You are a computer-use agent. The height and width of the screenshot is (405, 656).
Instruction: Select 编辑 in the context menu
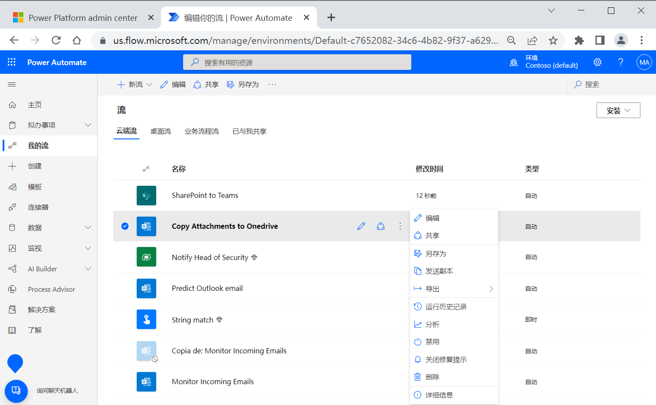[454, 218]
